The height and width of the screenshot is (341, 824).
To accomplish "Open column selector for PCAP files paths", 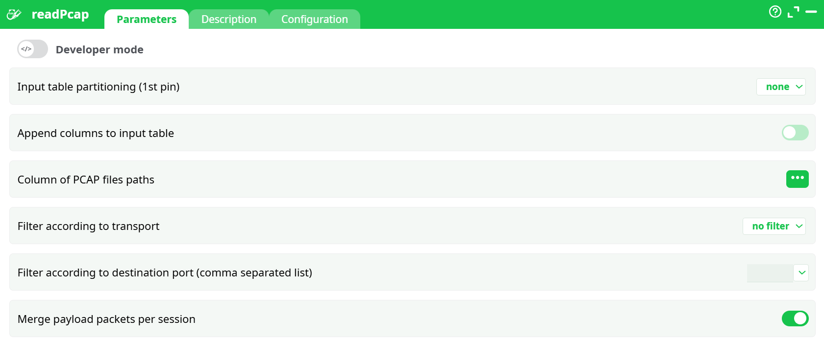I will [x=797, y=179].
